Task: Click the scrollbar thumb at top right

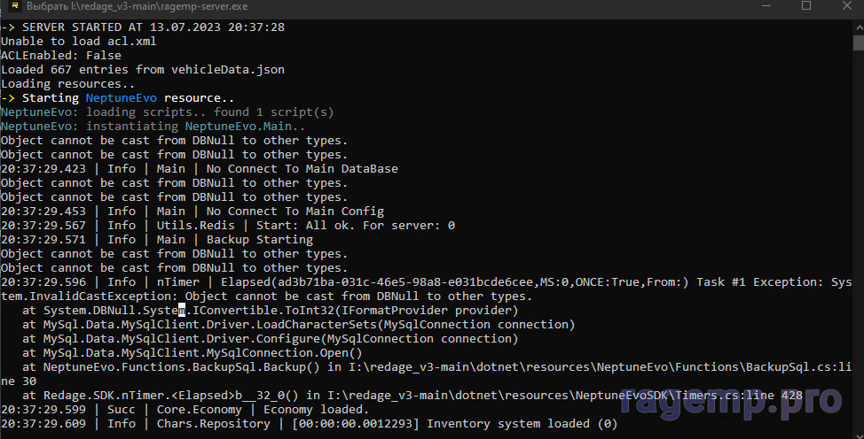Action: pos(858,42)
